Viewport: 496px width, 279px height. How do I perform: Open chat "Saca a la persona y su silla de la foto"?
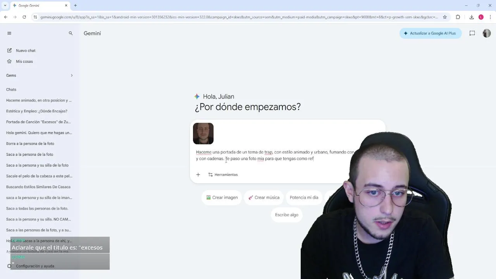[x=37, y=165]
